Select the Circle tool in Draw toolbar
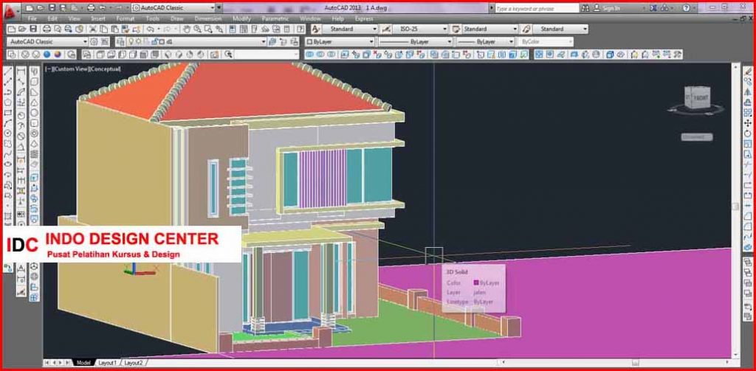756x371 pixels. (8, 133)
